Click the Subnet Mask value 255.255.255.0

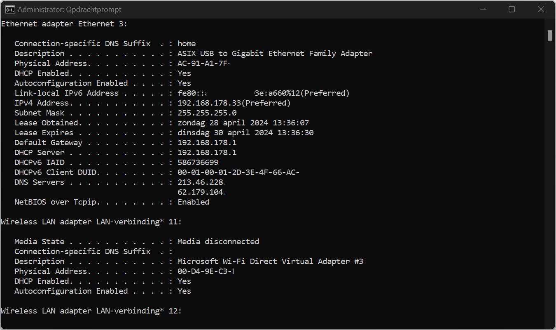pos(207,113)
